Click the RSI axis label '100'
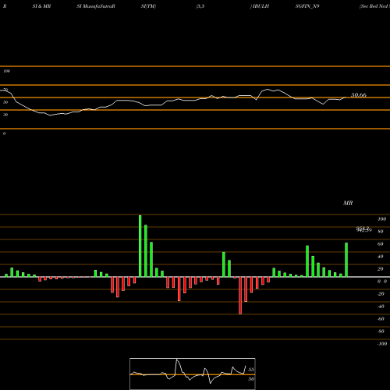The image size is (390, 390). [6, 71]
